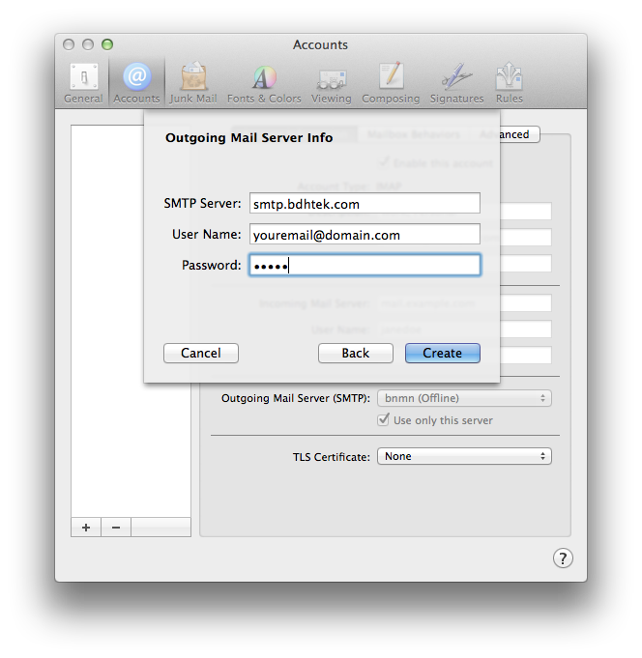Click the add account plus button

point(86,528)
